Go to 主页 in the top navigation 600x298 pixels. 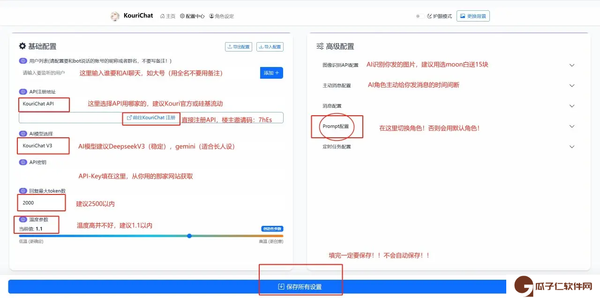tap(167, 16)
